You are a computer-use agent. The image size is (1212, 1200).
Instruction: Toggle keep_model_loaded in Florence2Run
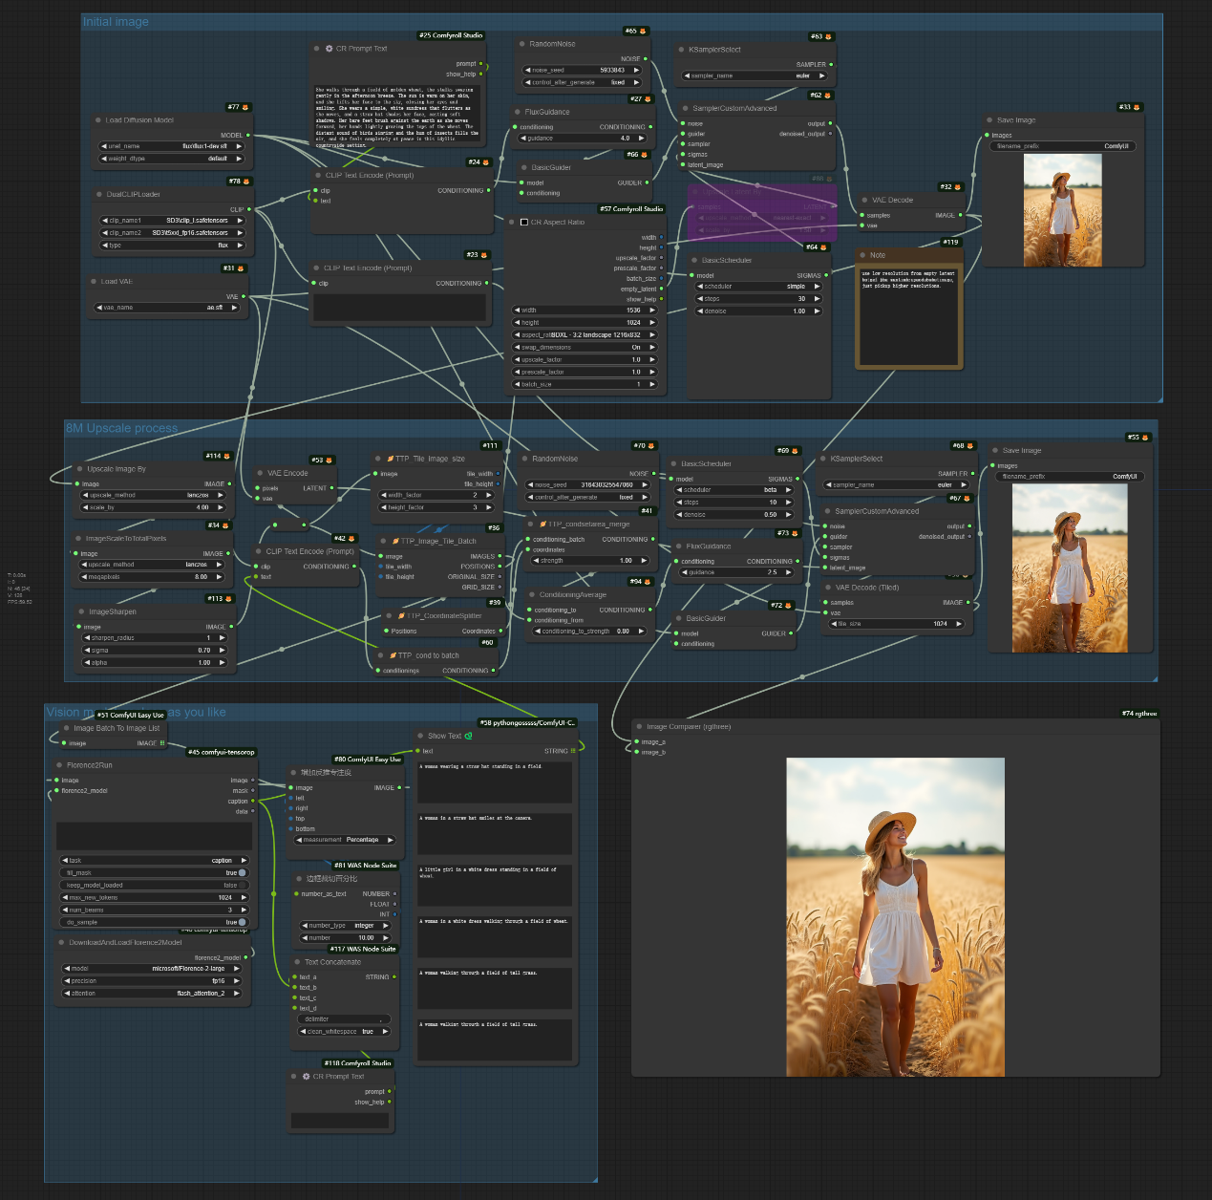pos(242,885)
